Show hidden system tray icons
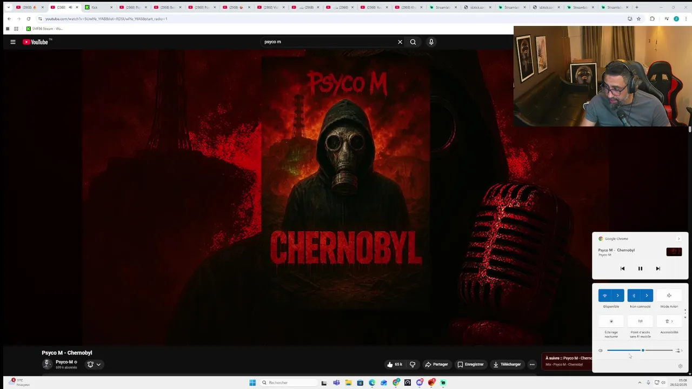 639,383
